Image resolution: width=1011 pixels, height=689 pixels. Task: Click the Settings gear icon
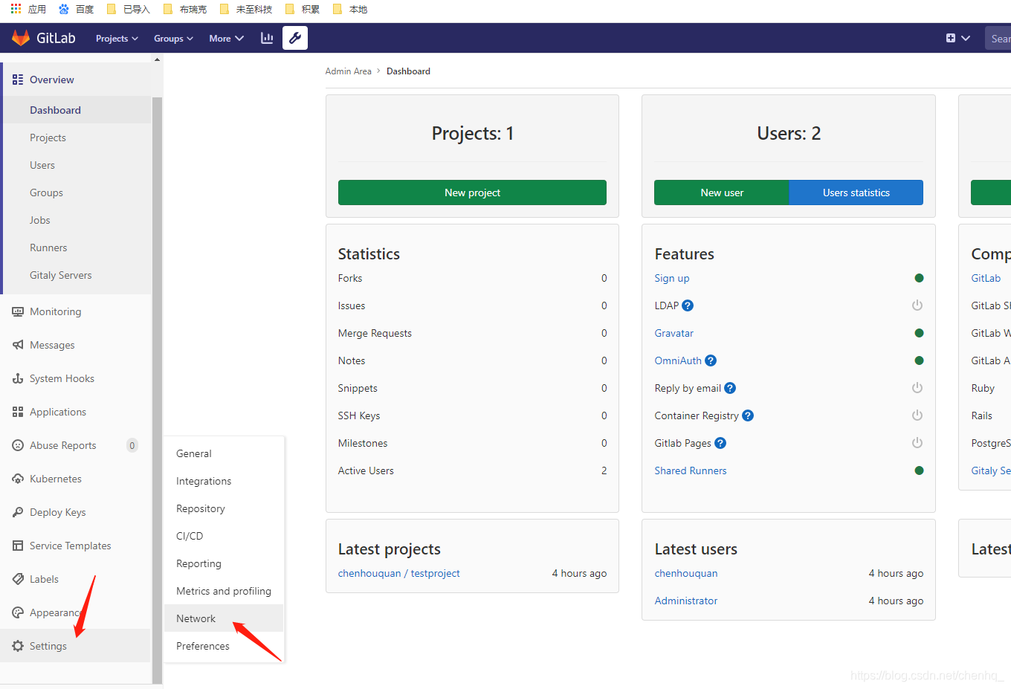pos(18,646)
